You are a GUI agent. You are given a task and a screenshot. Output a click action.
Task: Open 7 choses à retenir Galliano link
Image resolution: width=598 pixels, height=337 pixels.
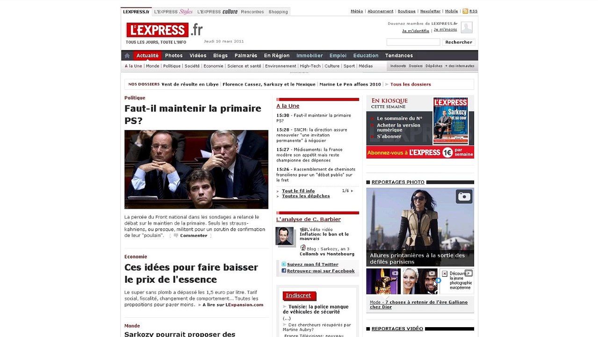coord(419,305)
